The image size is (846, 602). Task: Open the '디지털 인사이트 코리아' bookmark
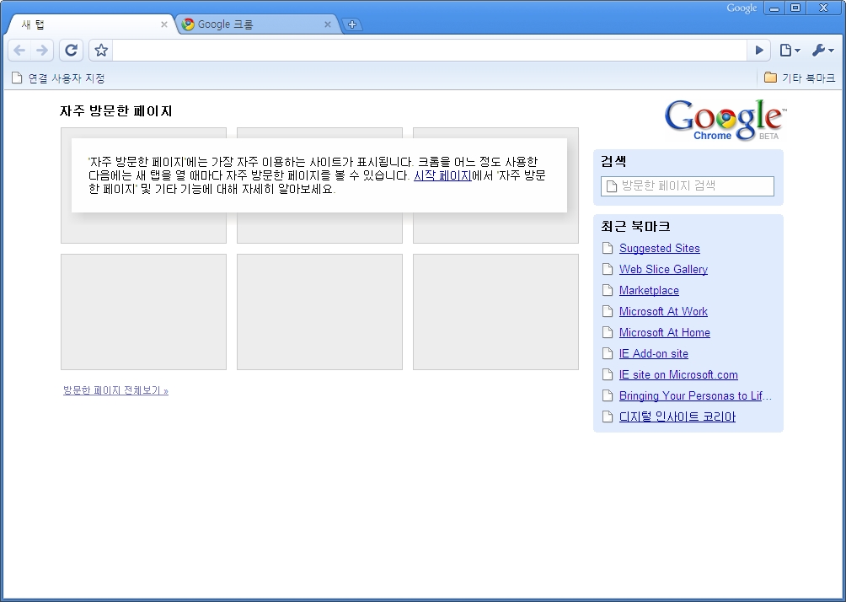coord(677,417)
